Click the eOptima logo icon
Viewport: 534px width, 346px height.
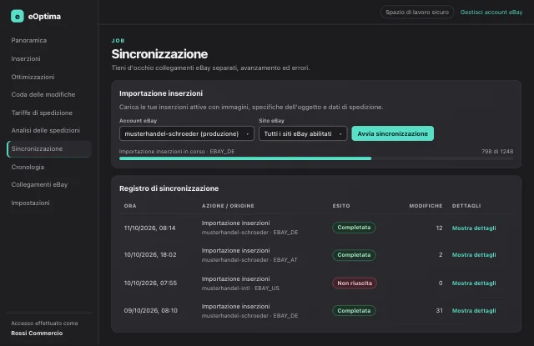pos(18,16)
